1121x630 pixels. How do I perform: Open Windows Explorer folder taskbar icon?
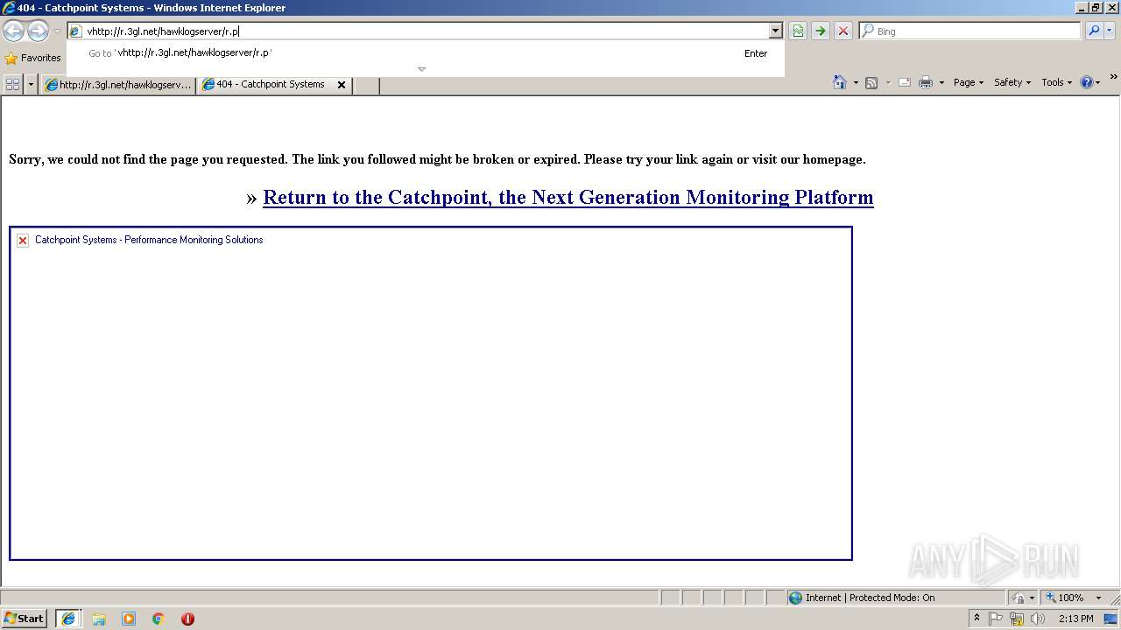click(x=99, y=619)
